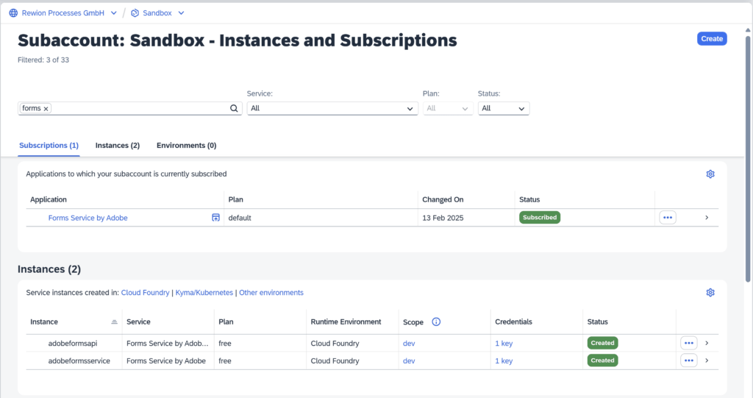753x398 pixels.
Task: Click the Other environments link
Action: click(x=271, y=293)
